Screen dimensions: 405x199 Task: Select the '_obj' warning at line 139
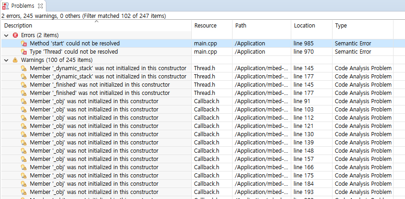tap(94, 143)
